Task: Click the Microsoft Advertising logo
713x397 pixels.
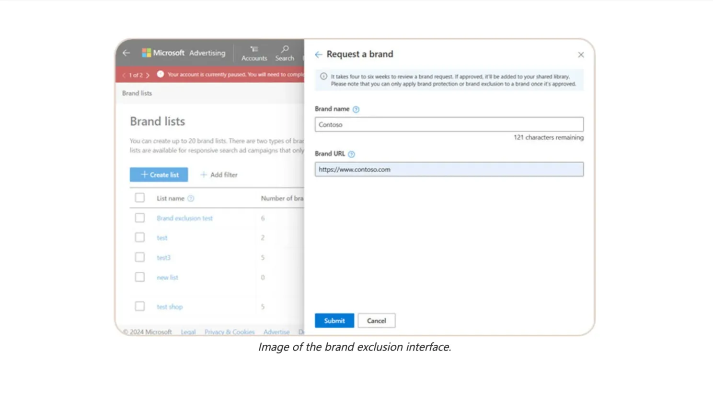Action: click(x=184, y=53)
